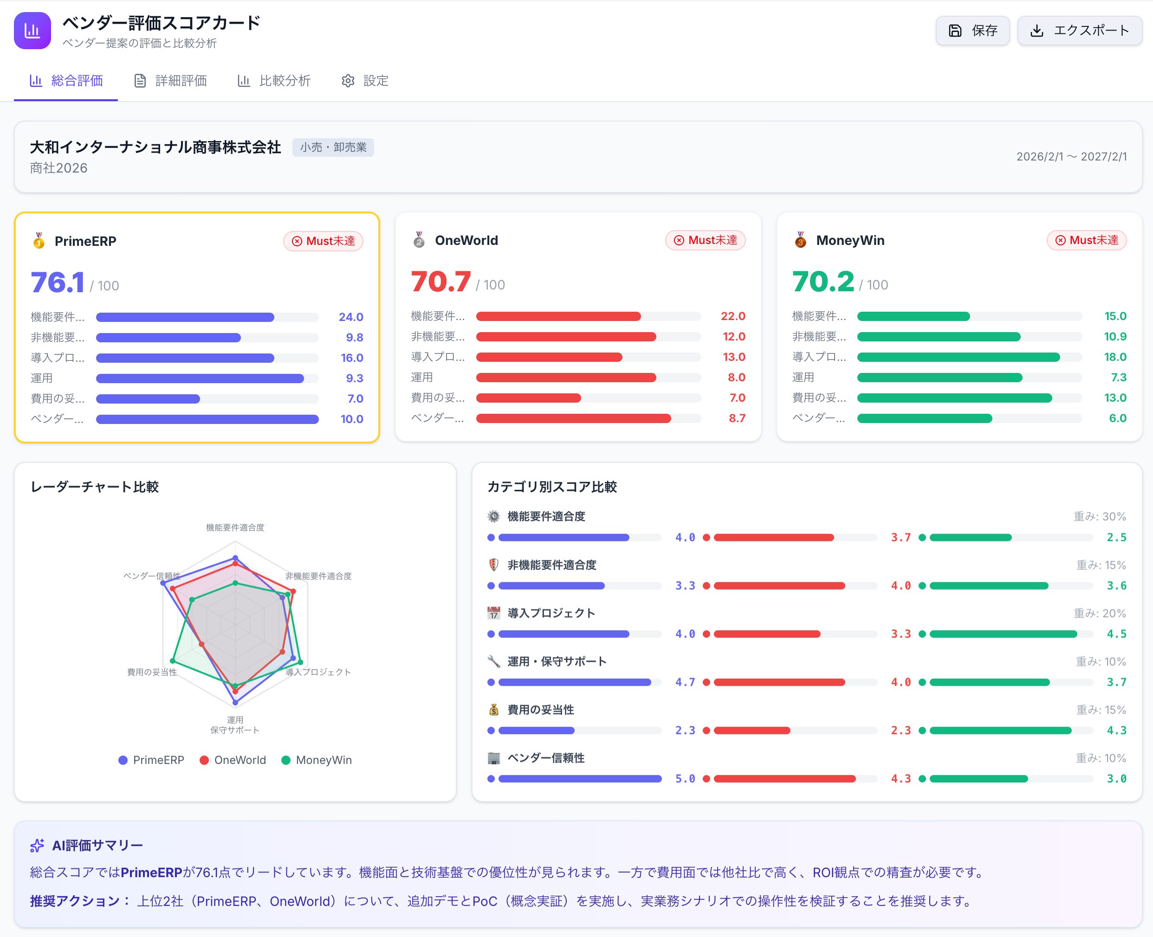Toggle the OneWorld series in the radar chart legend
This screenshot has width=1153, height=937.
click(233, 760)
